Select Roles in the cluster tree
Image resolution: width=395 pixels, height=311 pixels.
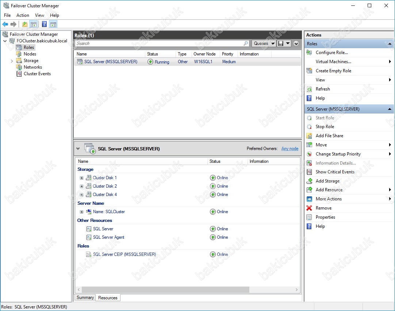click(29, 47)
